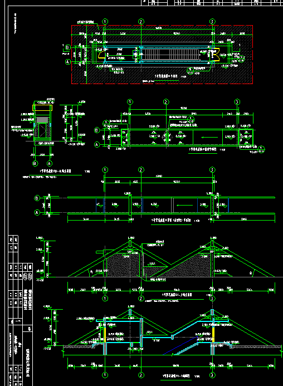This screenshot has height=386, width=283.
Task: Select axis bubble A left of roof plan
Action: (x=97, y=145)
